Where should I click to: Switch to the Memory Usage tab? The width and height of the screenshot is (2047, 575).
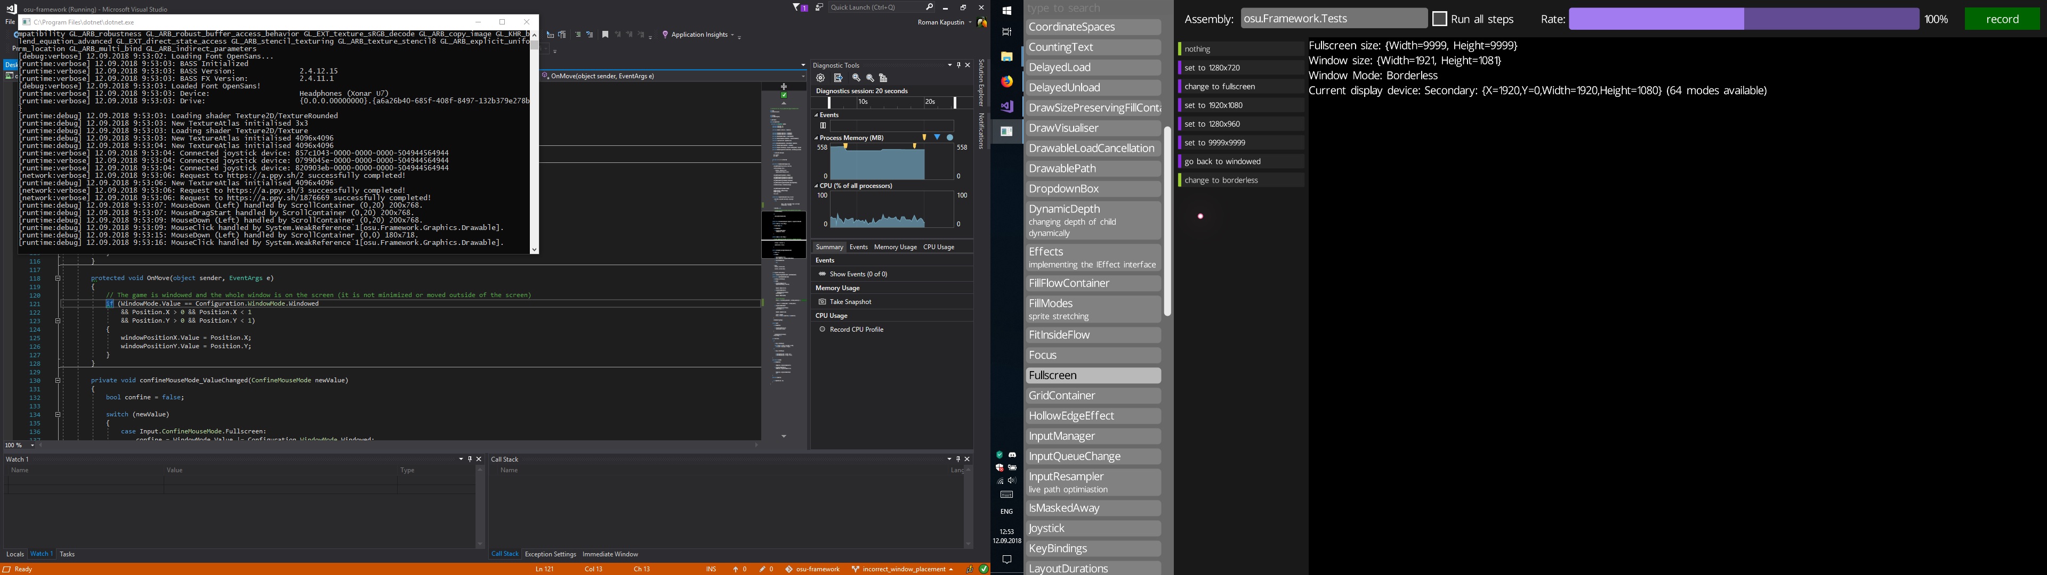coord(895,247)
